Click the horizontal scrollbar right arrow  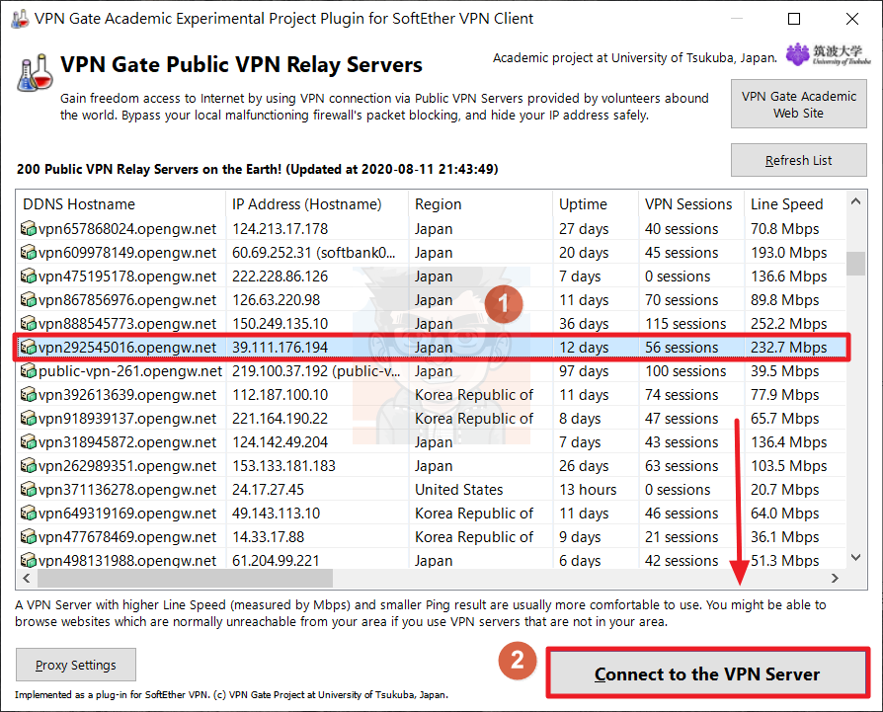[x=836, y=578]
